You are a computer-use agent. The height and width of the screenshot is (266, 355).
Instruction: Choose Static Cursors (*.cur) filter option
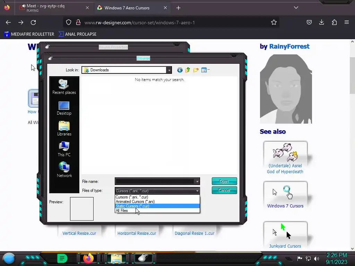point(157,206)
